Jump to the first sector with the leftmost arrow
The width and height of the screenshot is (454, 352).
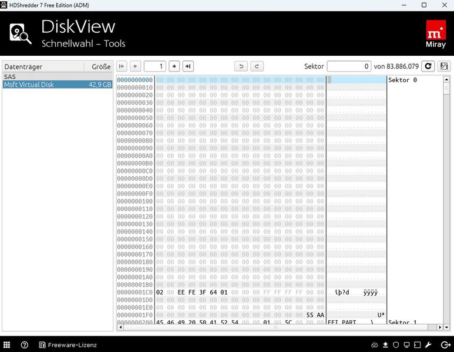pos(122,66)
